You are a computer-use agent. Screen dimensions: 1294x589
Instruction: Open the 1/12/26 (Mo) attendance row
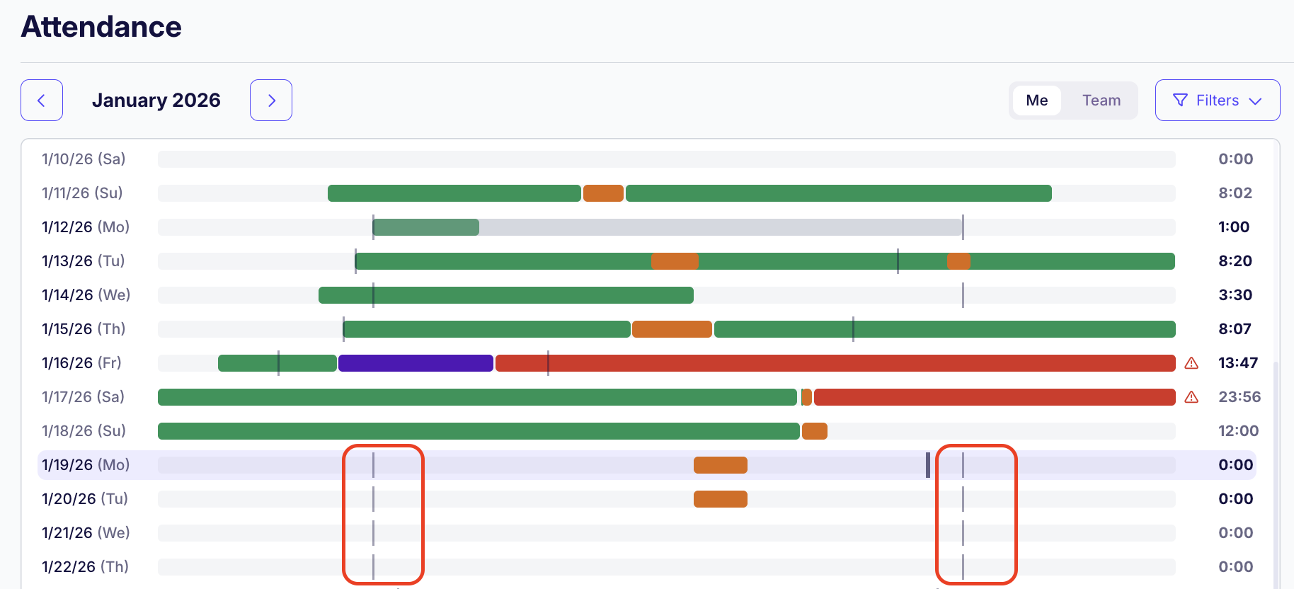86,227
